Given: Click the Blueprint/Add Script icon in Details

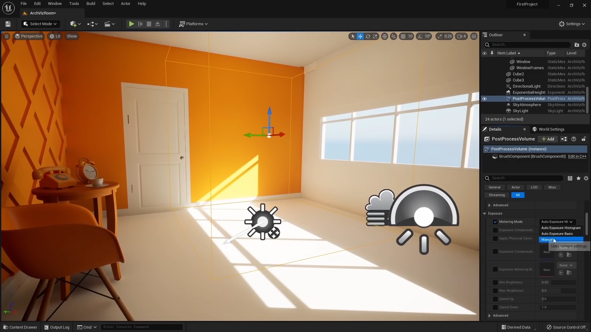Looking at the screenshot, I should [x=564, y=139].
